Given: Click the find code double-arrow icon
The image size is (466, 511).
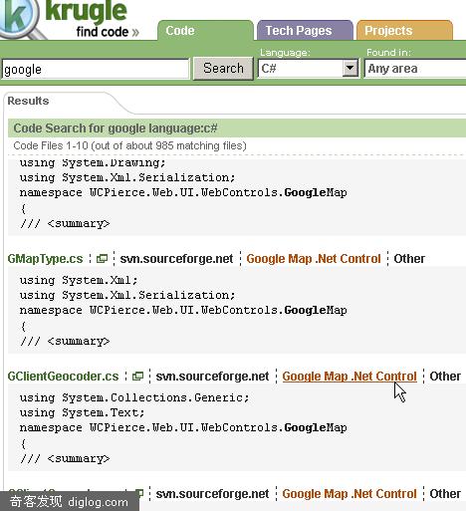Looking at the screenshot, I should (x=135, y=32).
